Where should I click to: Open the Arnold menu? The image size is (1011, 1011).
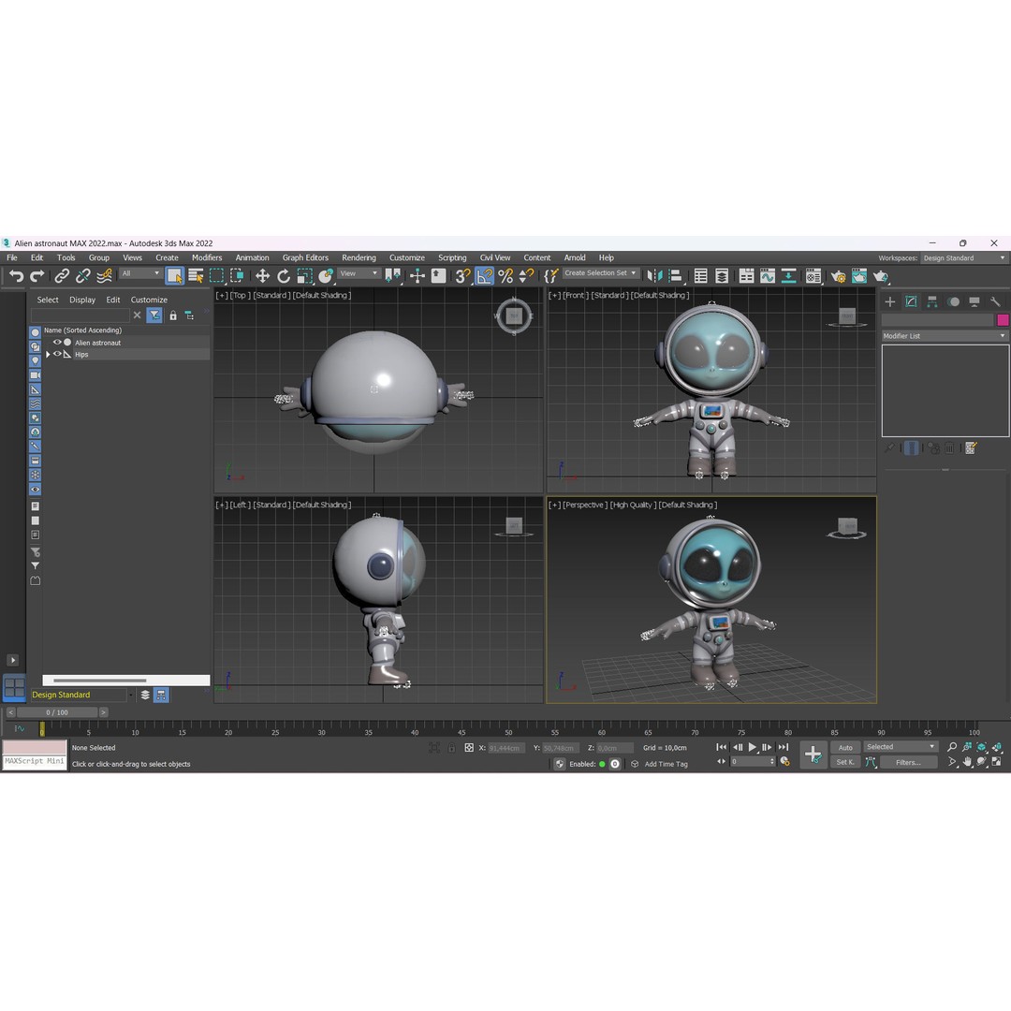point(575,257)
